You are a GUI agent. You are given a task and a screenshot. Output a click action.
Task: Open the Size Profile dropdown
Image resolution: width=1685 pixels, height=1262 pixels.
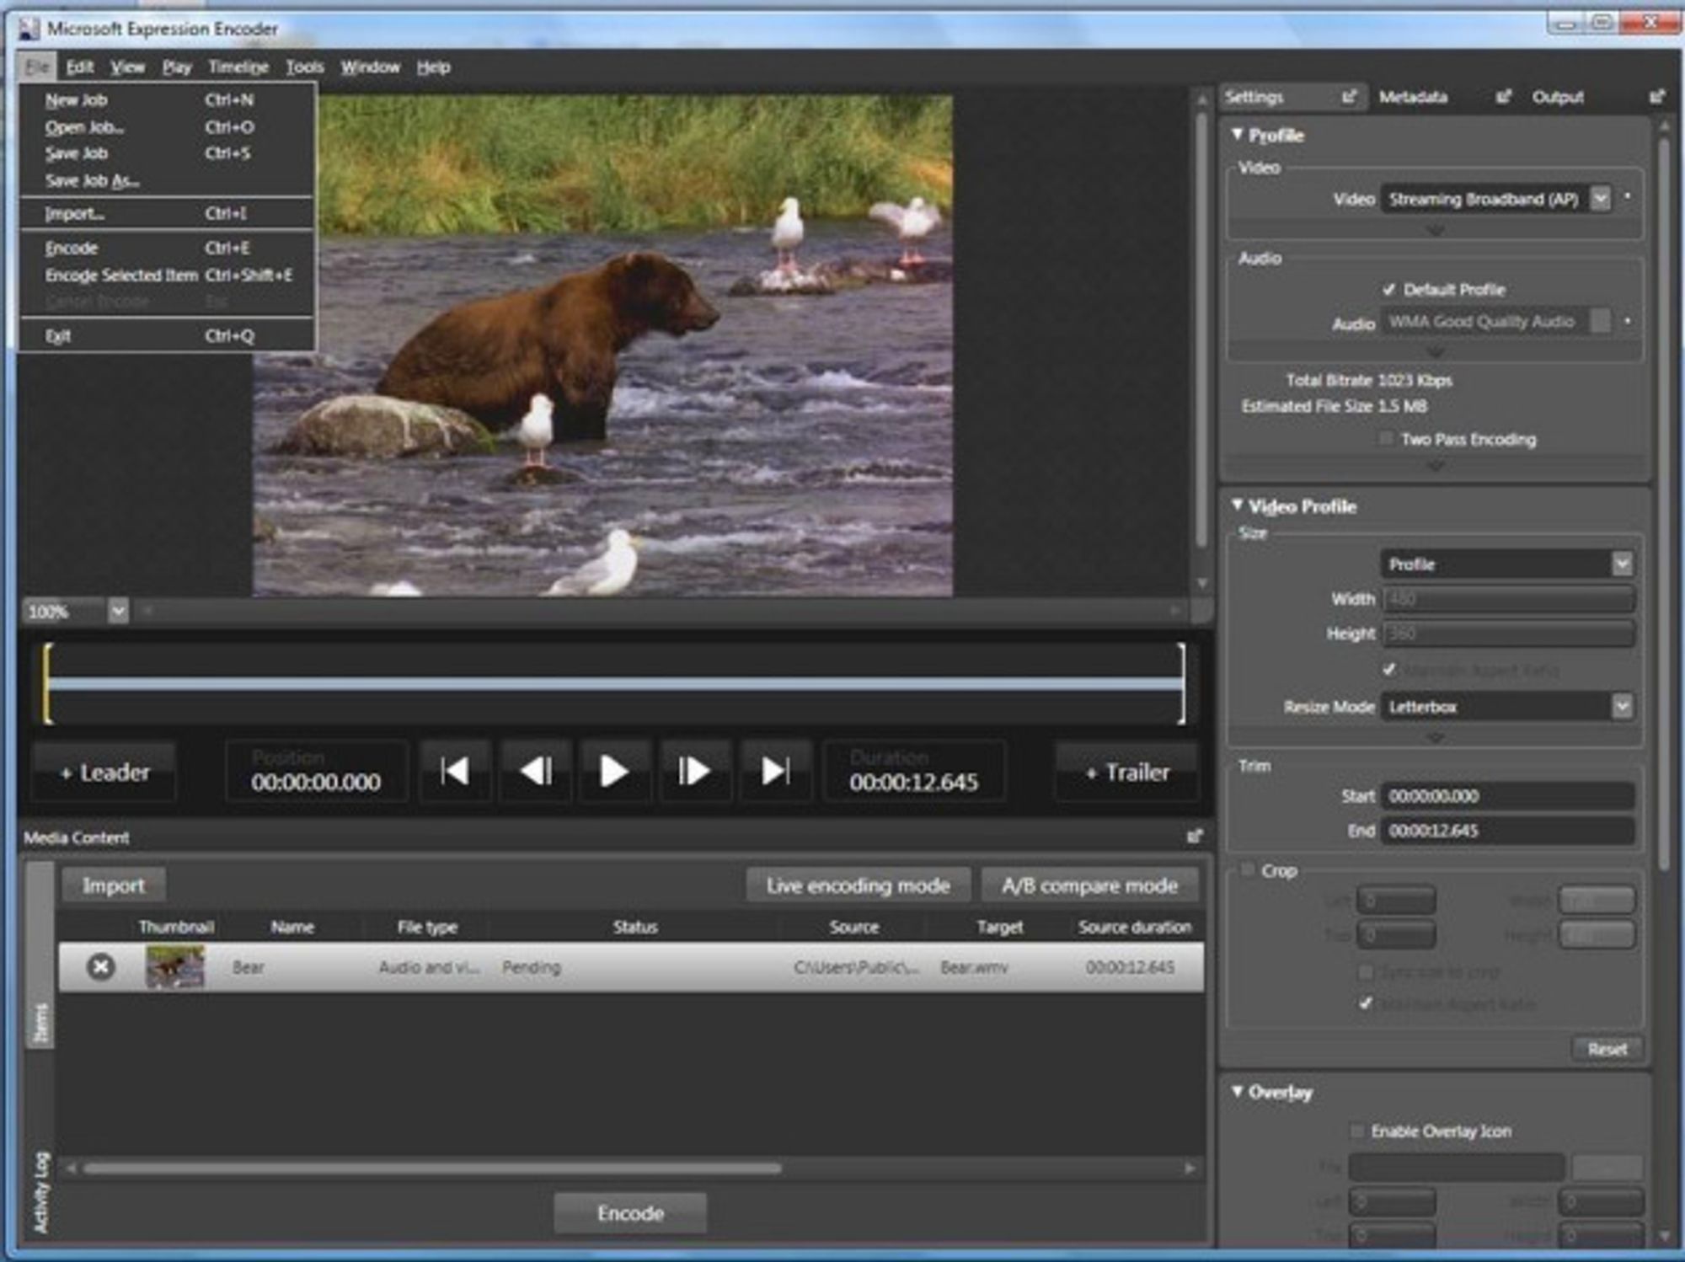point(1622,564)
